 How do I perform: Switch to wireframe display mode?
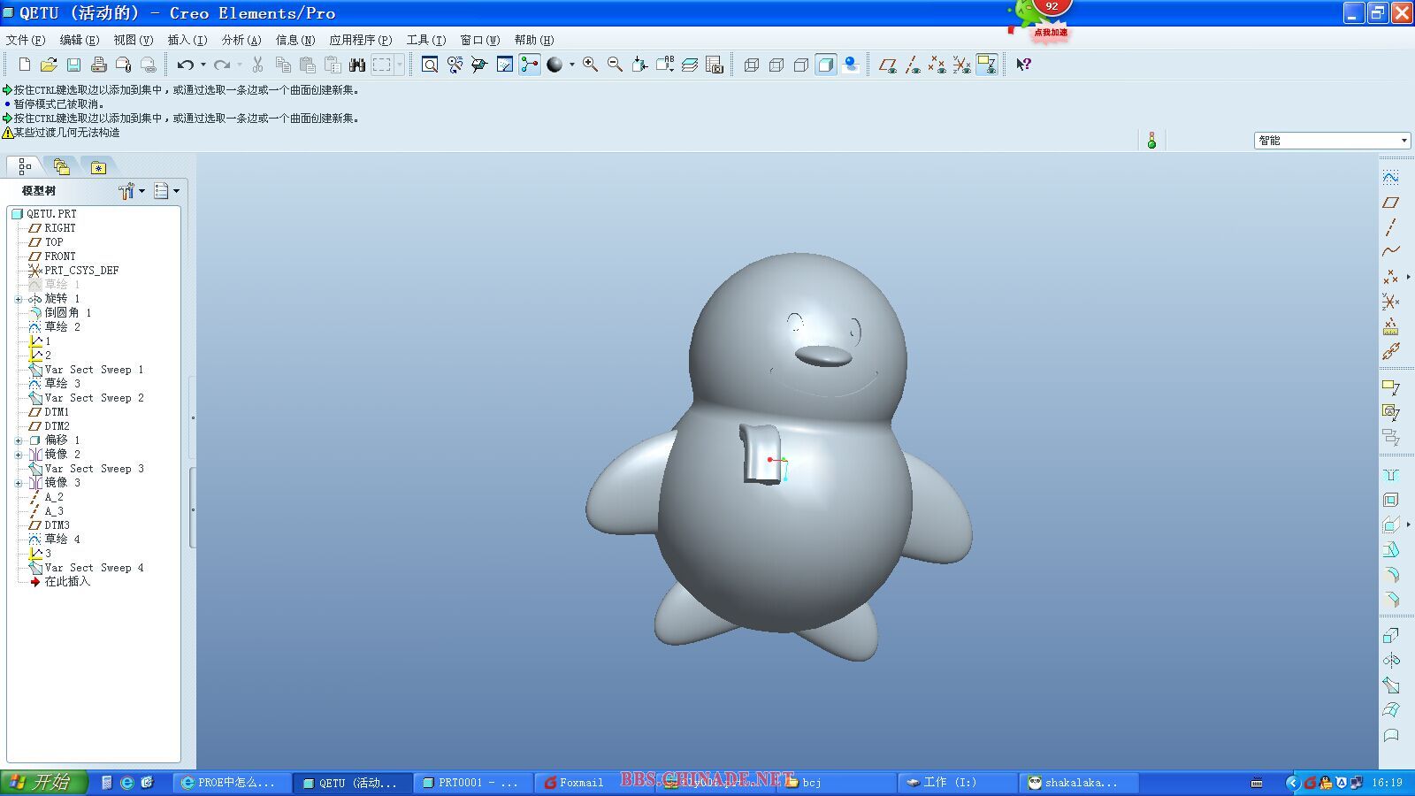(x=752, y=65)
